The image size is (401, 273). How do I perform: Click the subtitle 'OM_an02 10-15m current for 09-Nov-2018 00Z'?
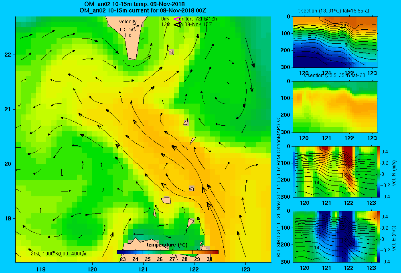coord(143,10)
